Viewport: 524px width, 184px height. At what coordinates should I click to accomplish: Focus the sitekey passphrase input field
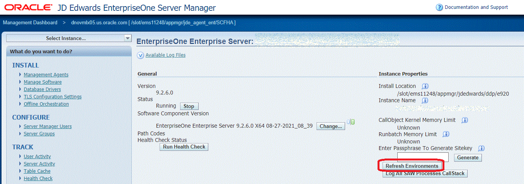coord(423,157)
